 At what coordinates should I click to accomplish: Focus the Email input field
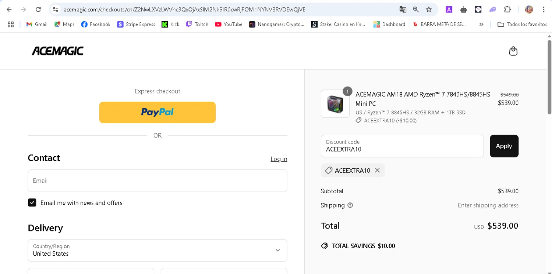158,180
